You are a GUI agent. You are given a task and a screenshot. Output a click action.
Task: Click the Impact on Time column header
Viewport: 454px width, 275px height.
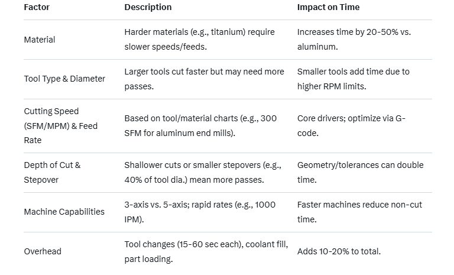pyautogui.click(x=328, y=7)
